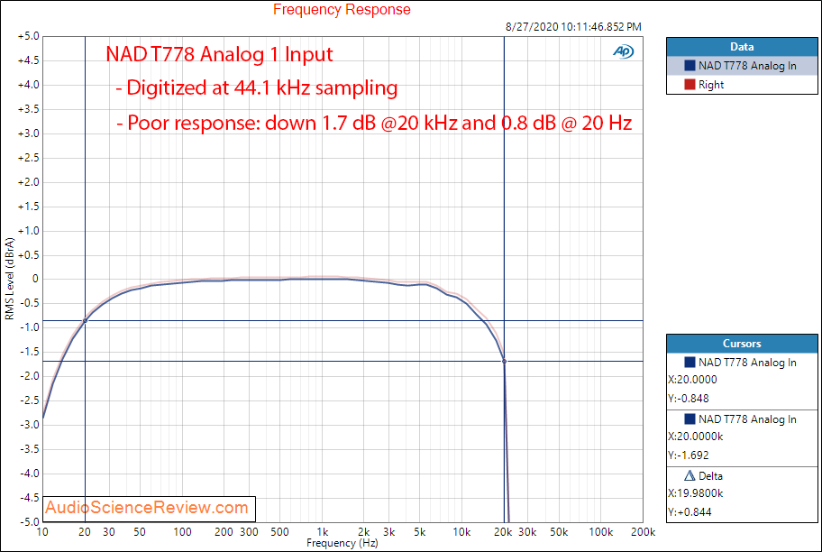This screenshot has height=552, width=822.
Task: Click the 1k tick on the frequency axis
Action: tap(322, 532)
